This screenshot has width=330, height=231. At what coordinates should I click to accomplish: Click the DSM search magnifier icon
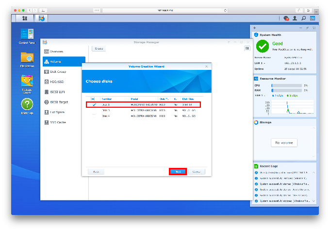303,18
